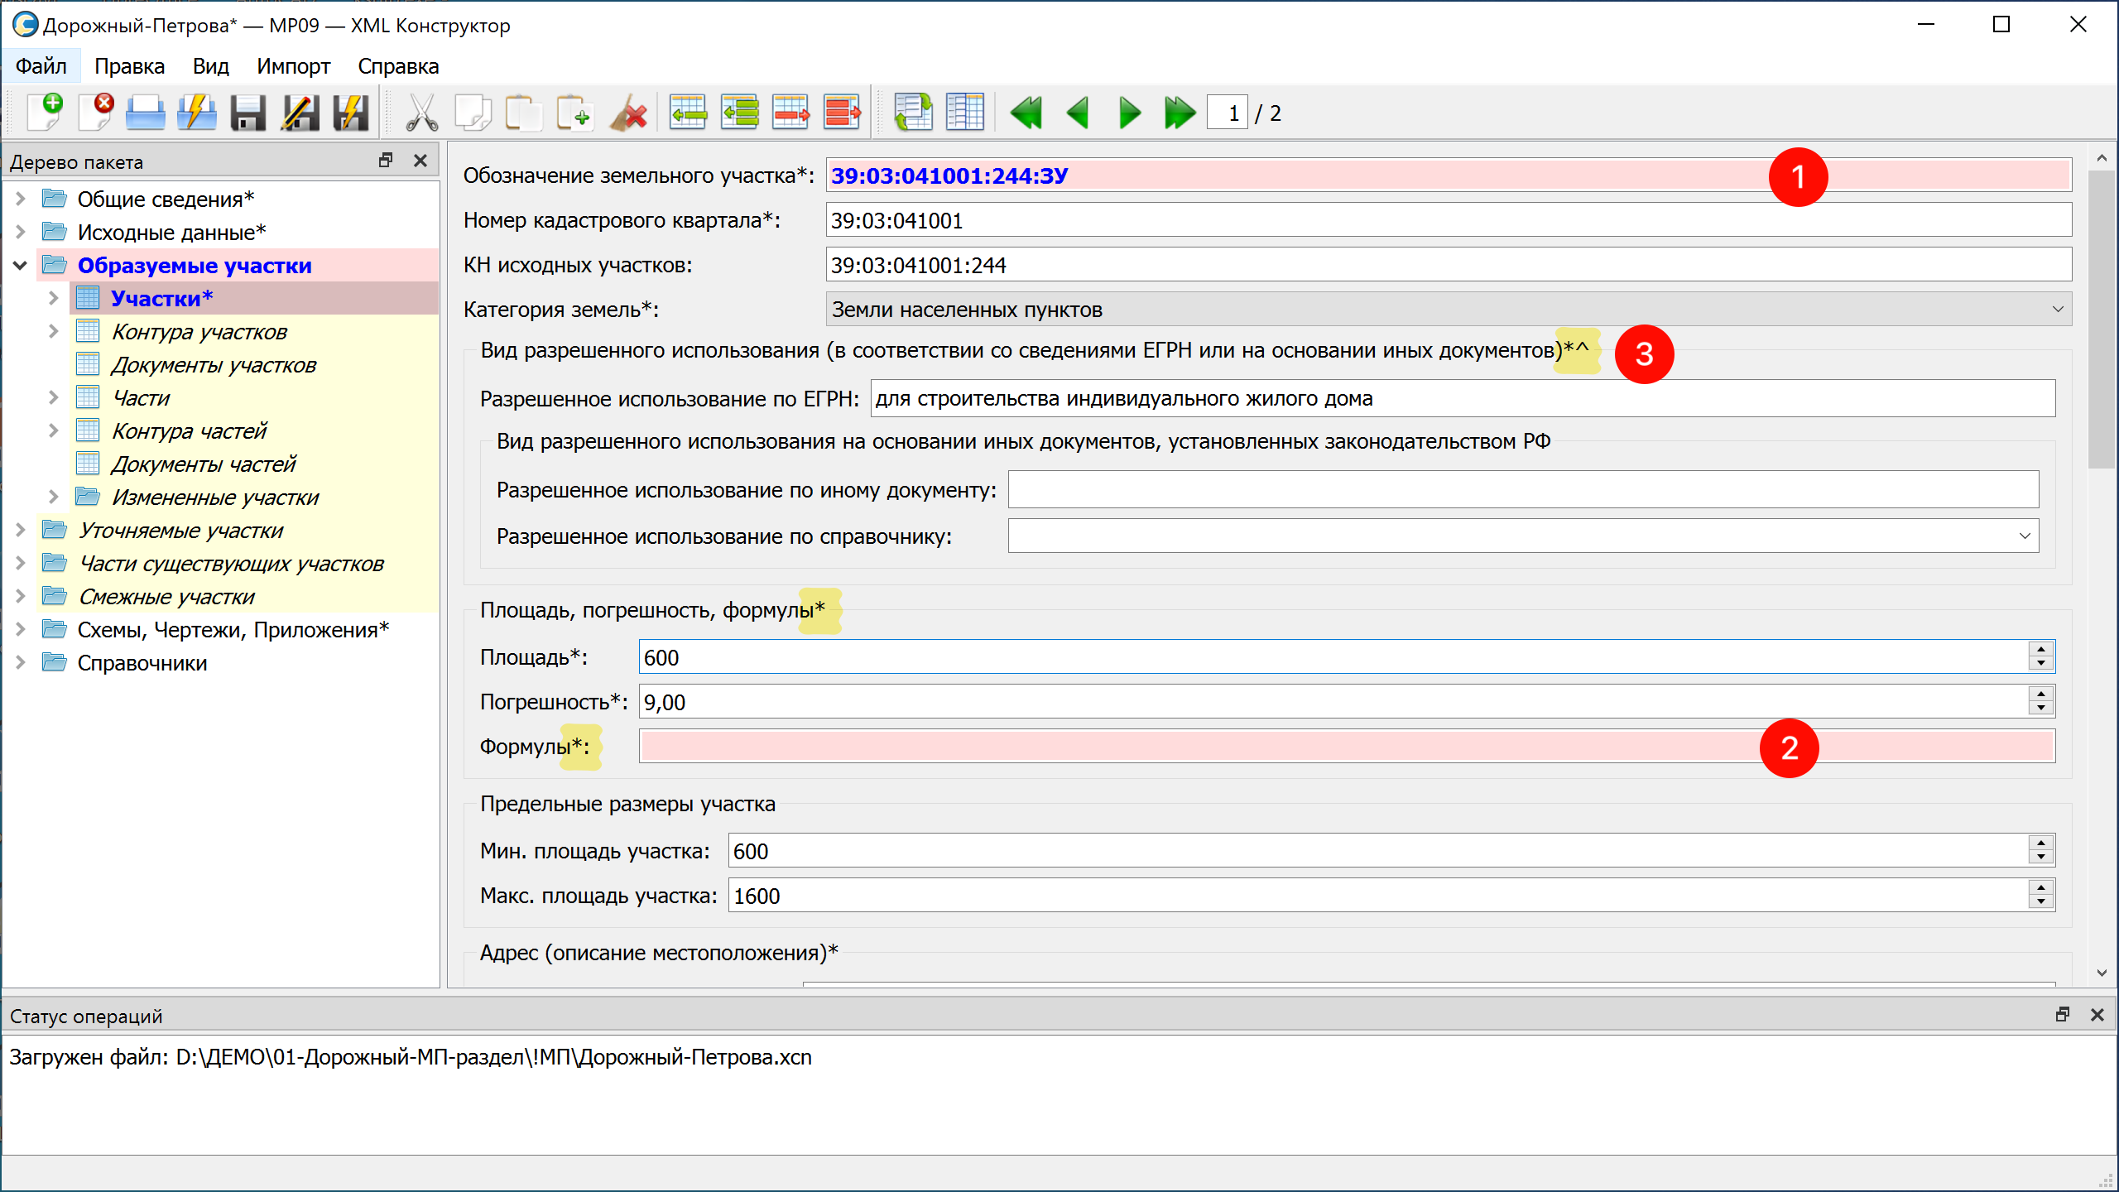This screenshot has height=1192, width=2119.
Task: Insert single row with green arrow icon
Action: (688, 112)
